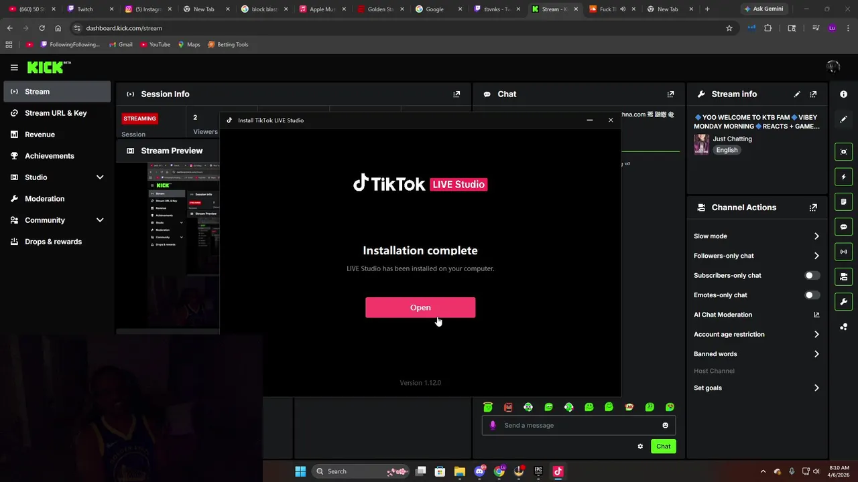
Task: Open the YouTube bookmark
Action: tap(154, 44)
